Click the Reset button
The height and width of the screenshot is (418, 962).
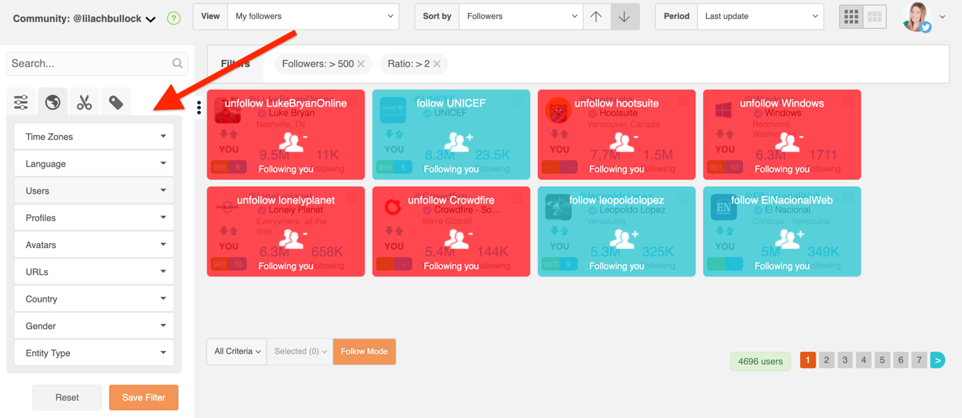click(67, 397)
